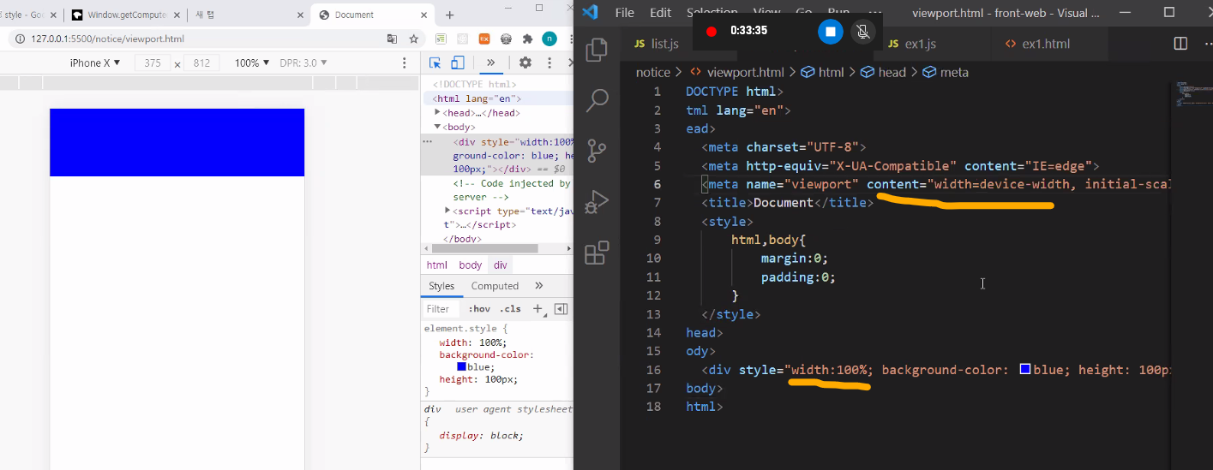Screen dimensions: 1213x470
Task: Open the Extensions view in VS Code
Action: click(597, 253)
